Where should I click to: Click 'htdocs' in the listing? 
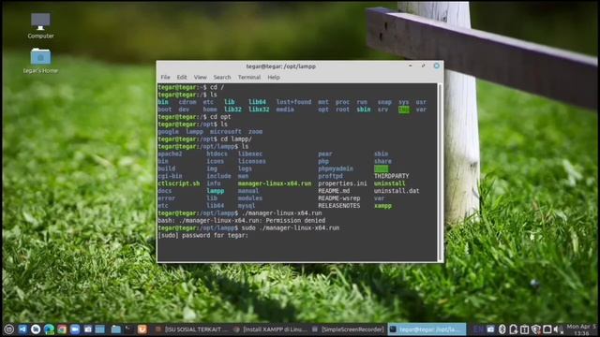(x=217, y=154)
